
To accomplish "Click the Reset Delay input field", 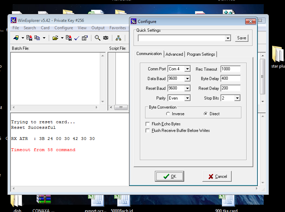I will point(231,88).
